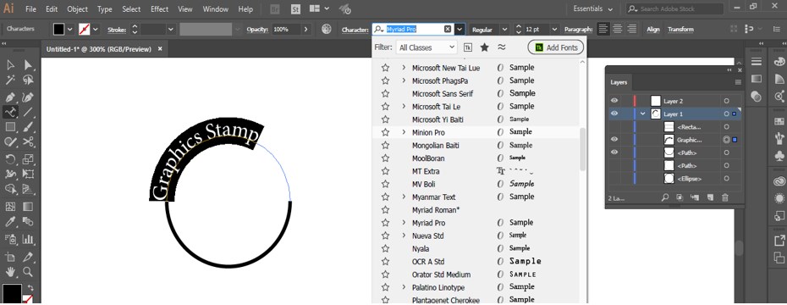Select the Paintbrush tool
Screen dimensions: 787x305
pyautogui.click(x=28, y=127)
